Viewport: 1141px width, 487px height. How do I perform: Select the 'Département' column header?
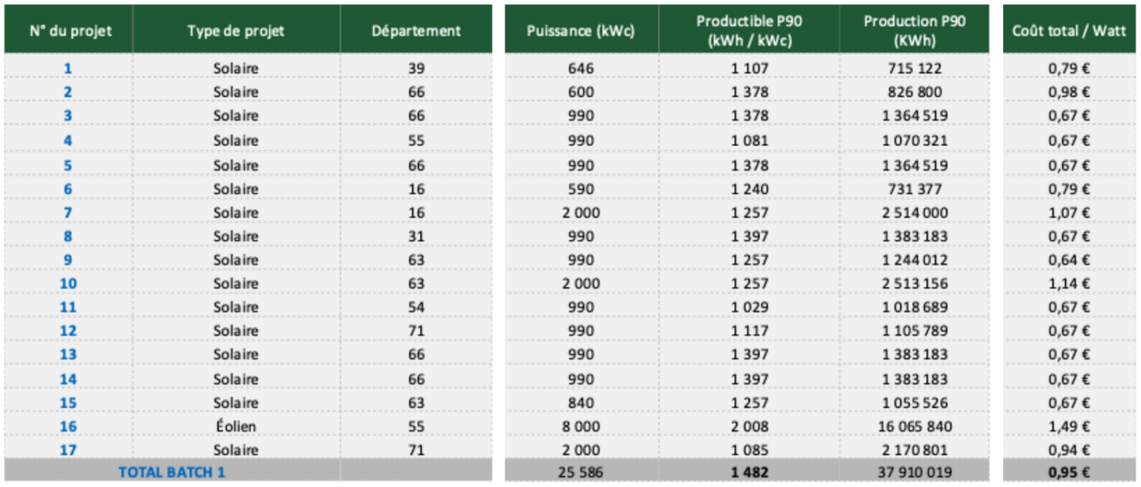[416, 31]
